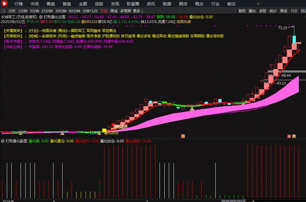Click the 量化资妖: 15.00 indicator value

(138, 141)
